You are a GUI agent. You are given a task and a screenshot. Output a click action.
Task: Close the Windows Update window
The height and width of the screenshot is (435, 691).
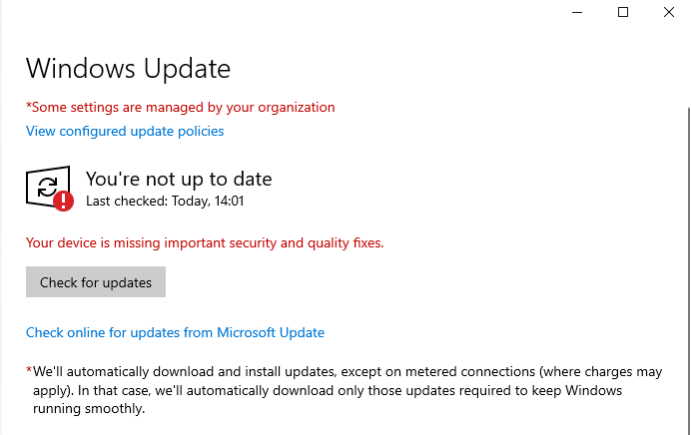point(668,12)
